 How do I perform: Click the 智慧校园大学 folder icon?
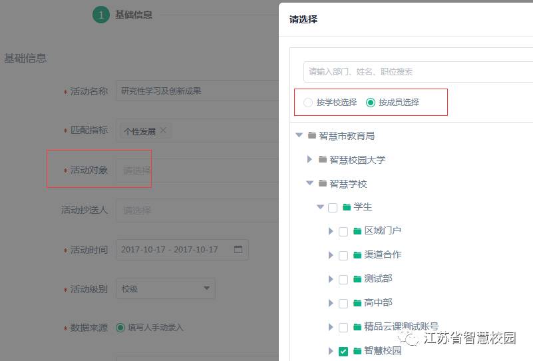(x=323, y=159)
